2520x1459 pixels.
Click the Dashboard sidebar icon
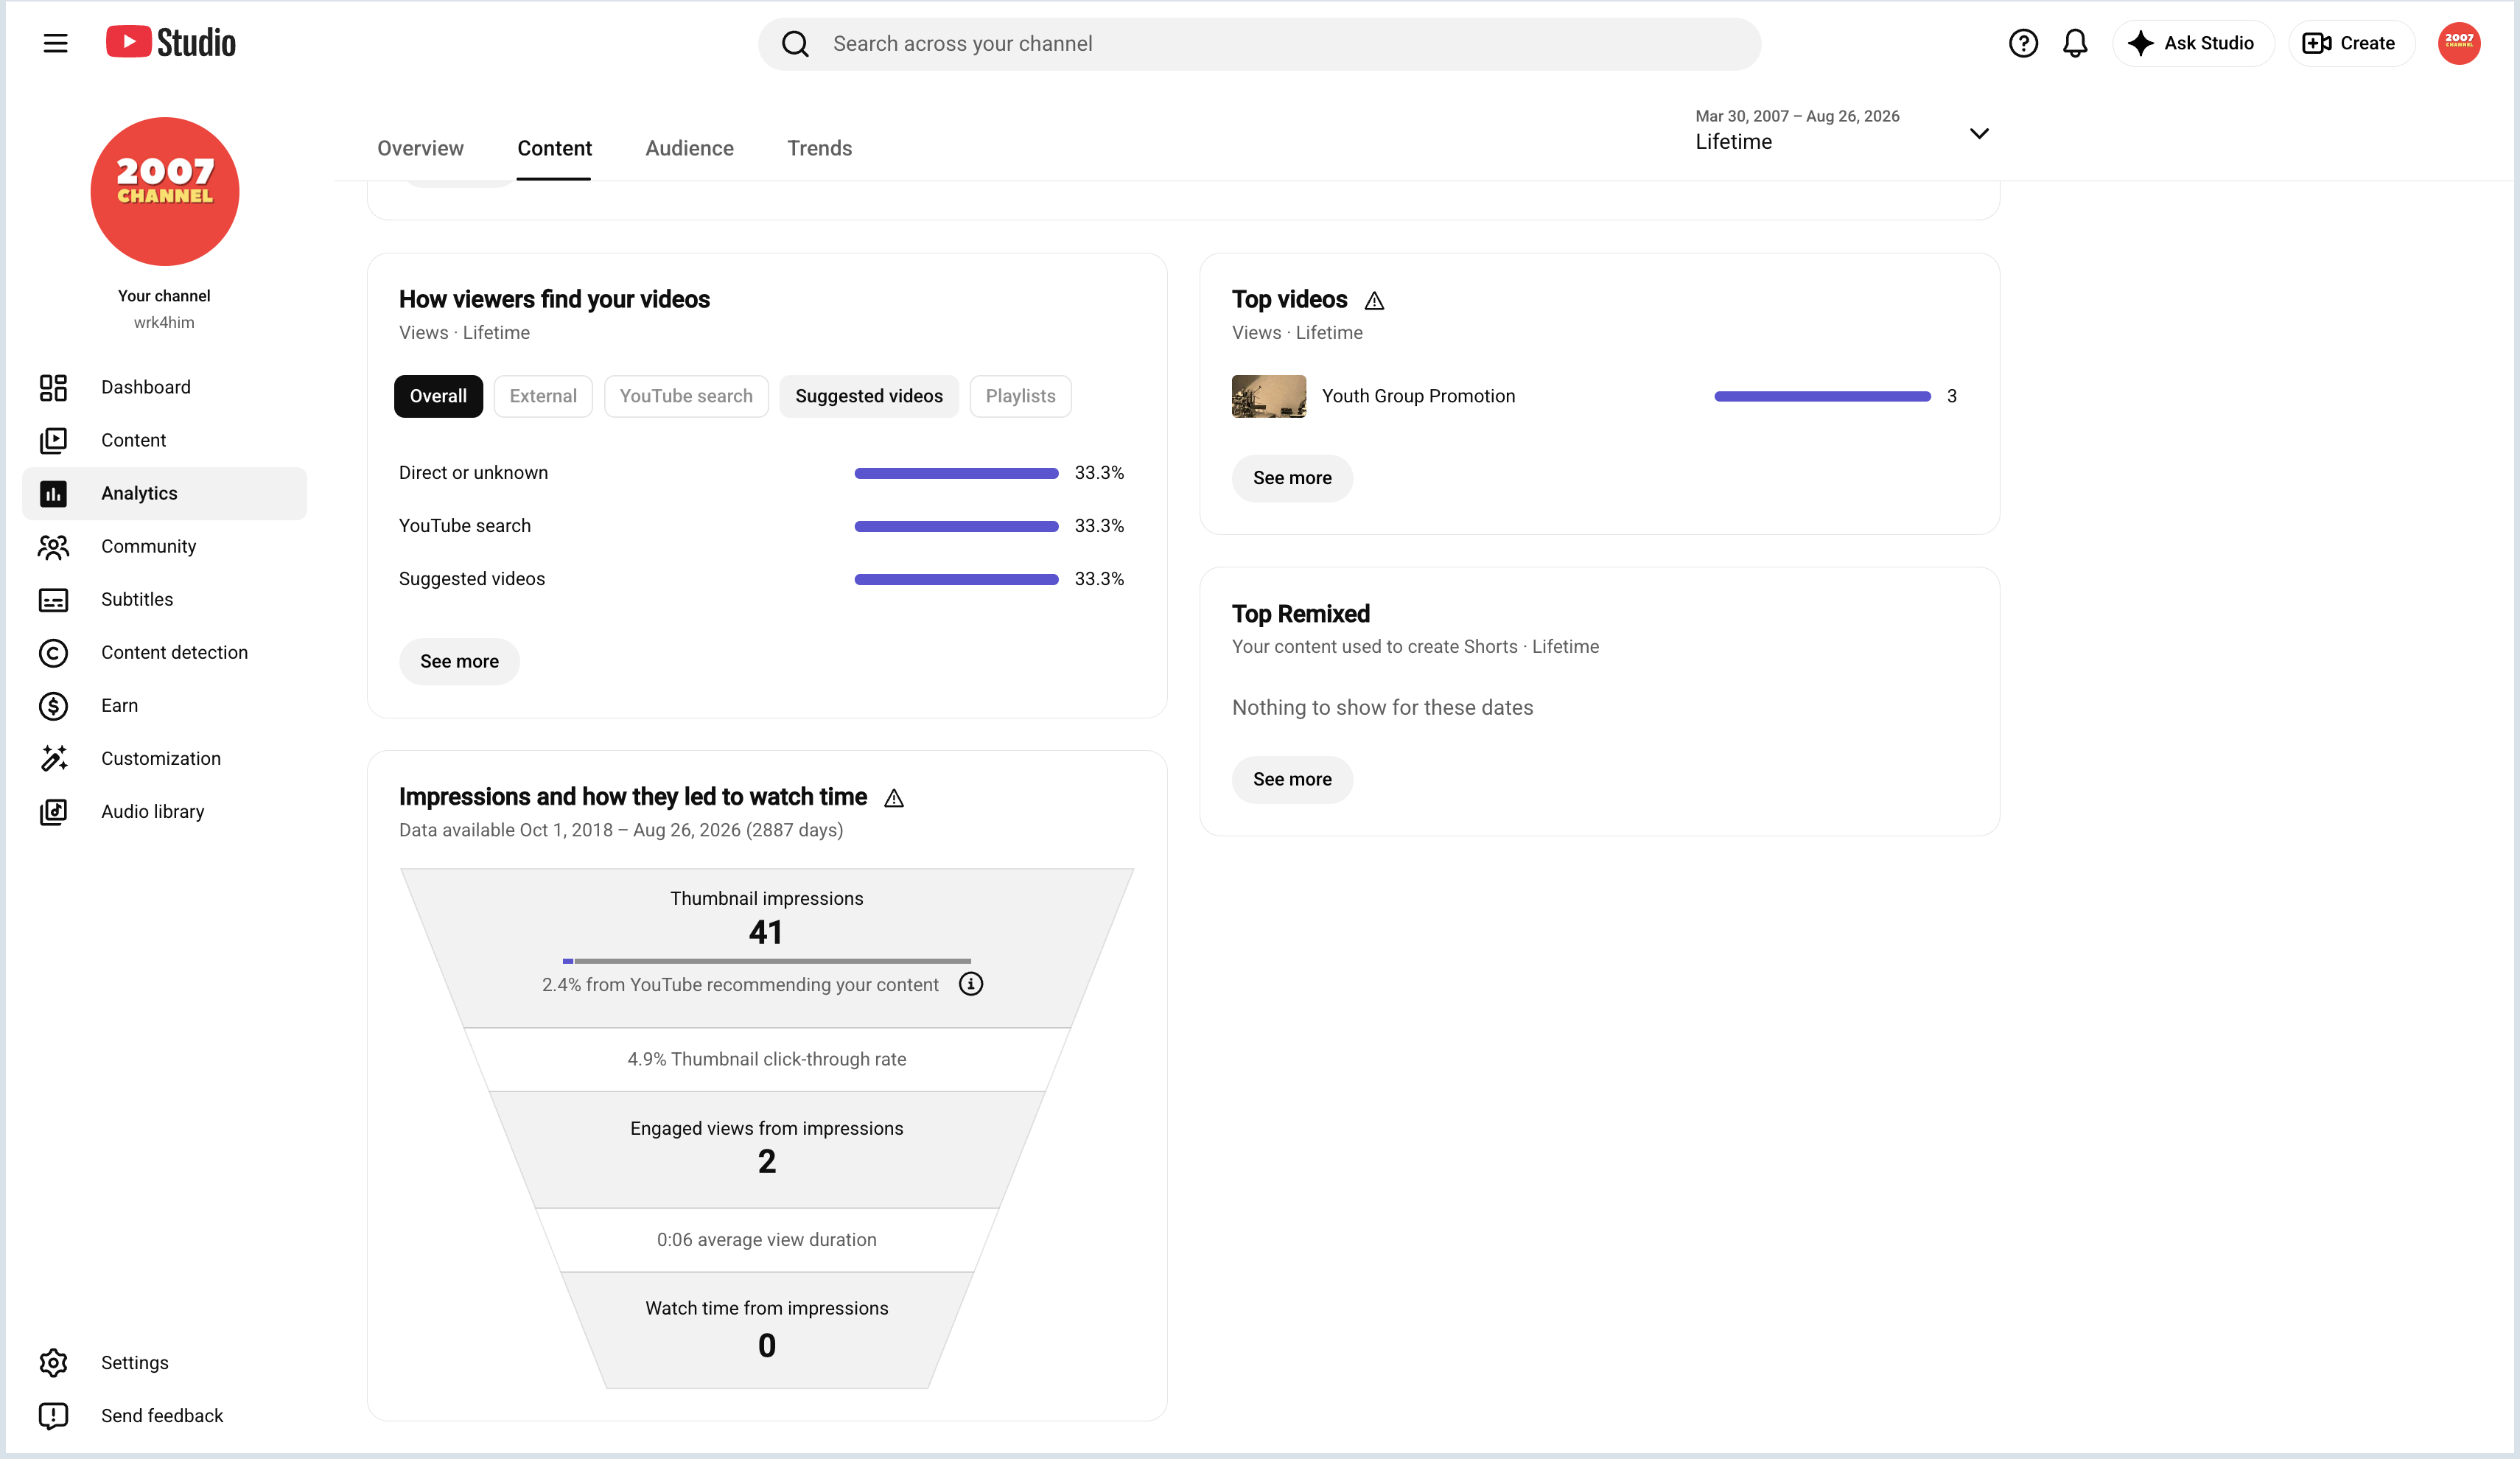53,387
